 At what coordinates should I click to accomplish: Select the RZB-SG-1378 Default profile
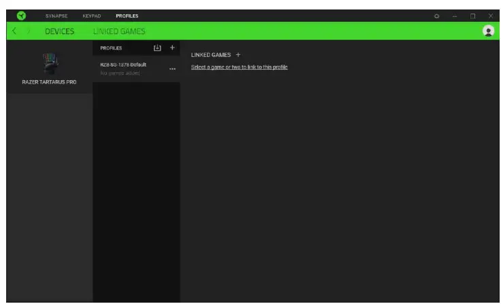[x=136, y=69]
